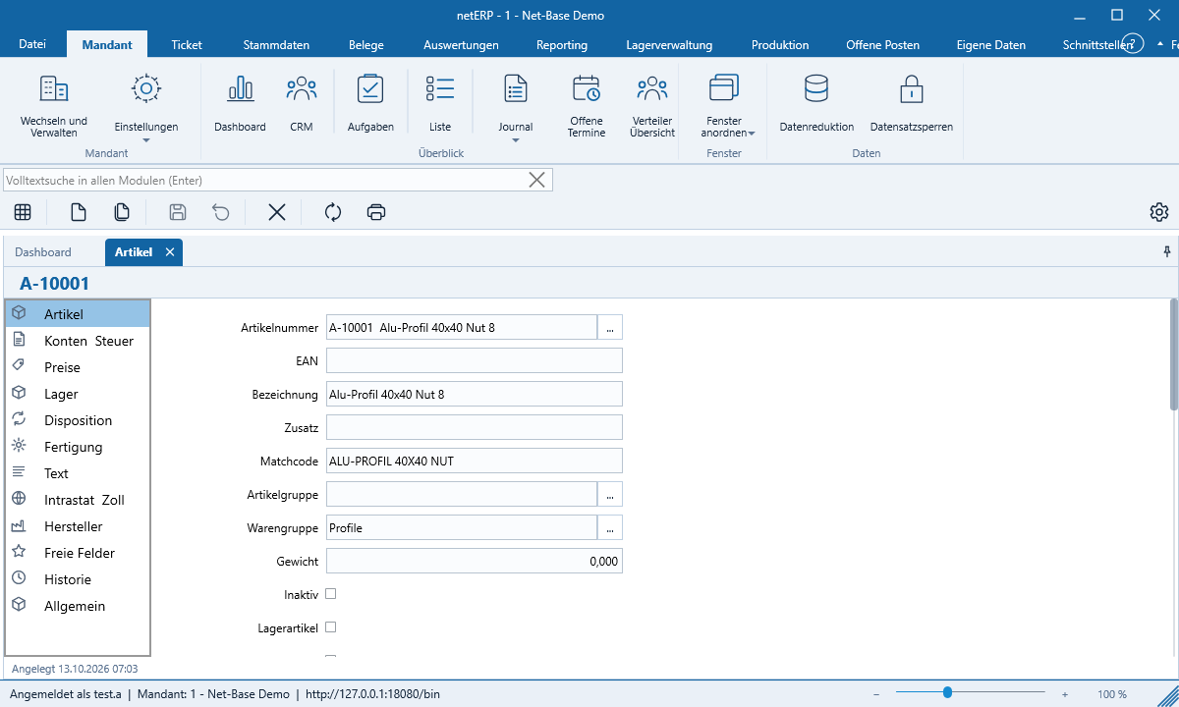Viewport: 1179px width, 707px height.
Task: Launch the CRM module
Action: [302, 103]
